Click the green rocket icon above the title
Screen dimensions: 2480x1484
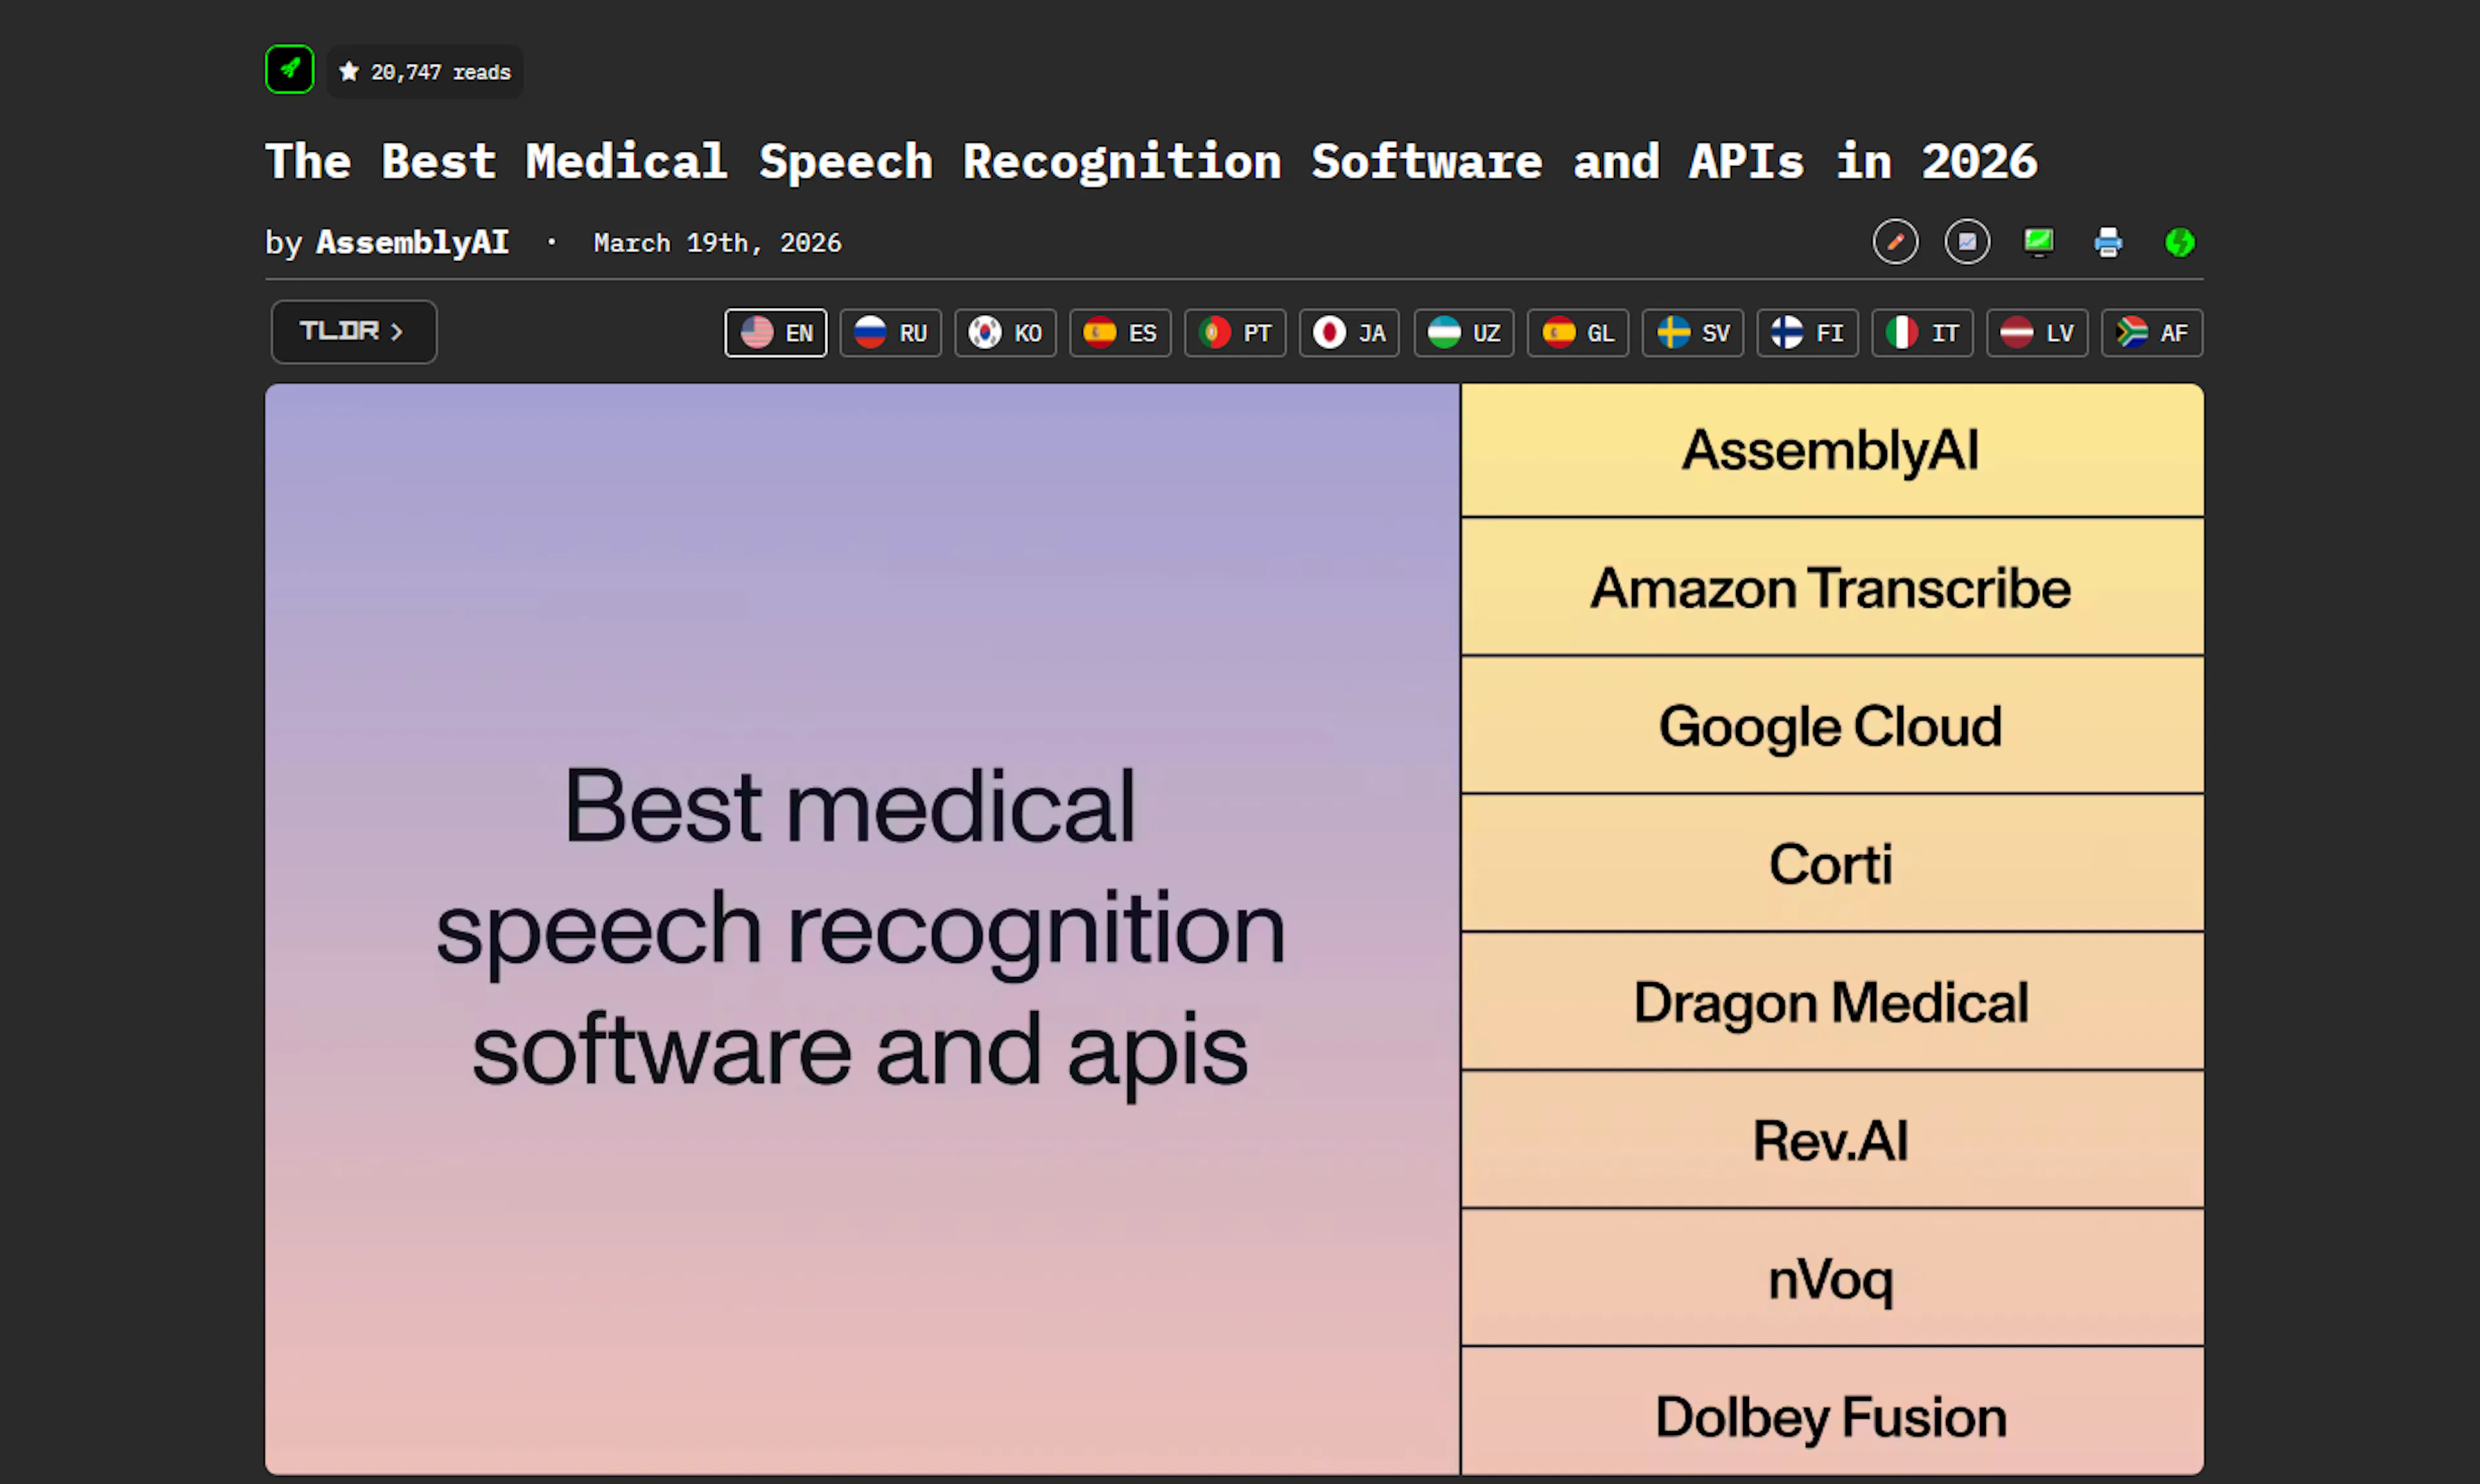(290, 70)
